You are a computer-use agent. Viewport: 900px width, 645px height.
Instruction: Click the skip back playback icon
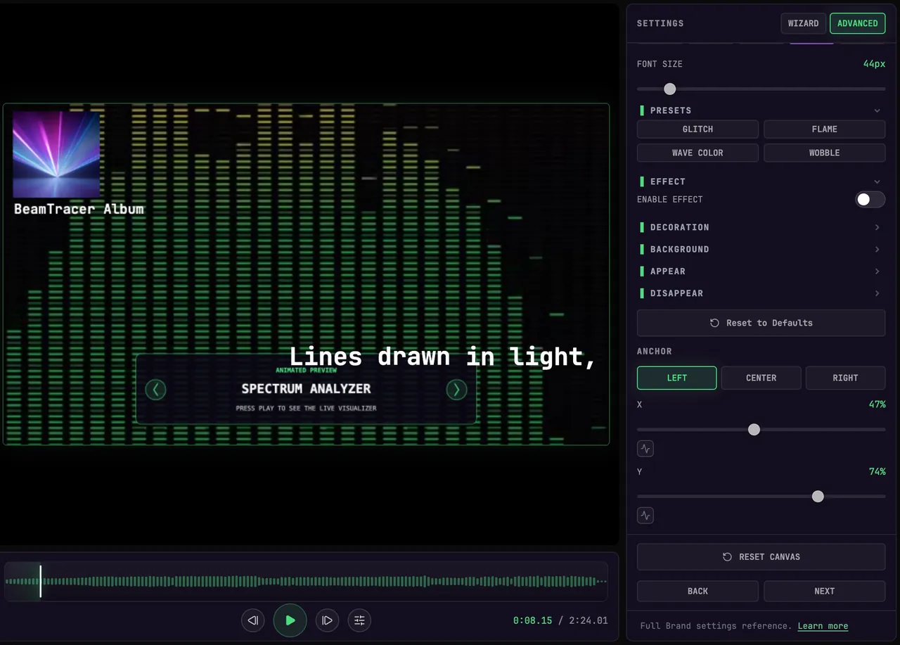coord(253,620)
